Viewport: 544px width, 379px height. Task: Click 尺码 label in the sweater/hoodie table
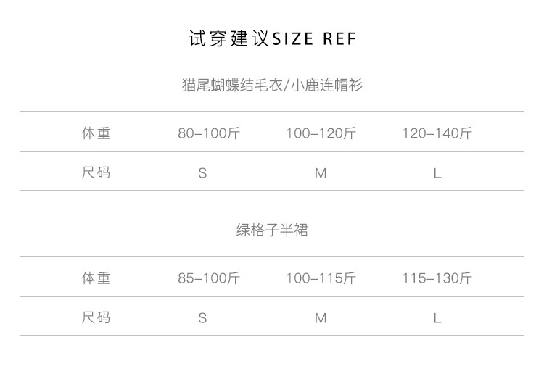[x=96, y=172]
